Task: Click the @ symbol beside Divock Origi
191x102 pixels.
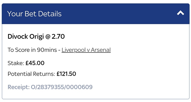Action: pyautogui.click(x=48, y=36)
